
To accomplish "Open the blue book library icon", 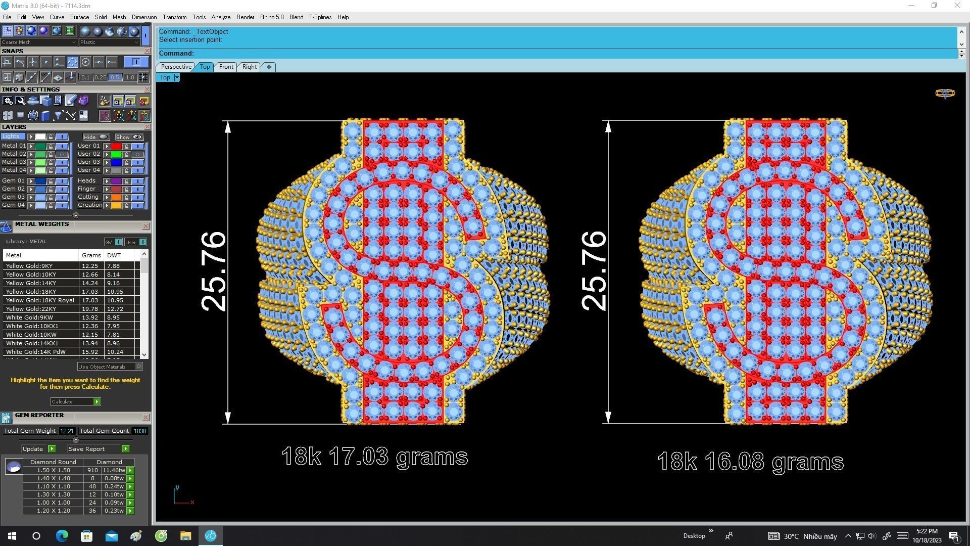I will pyautogui.click(x=45, y=116).
